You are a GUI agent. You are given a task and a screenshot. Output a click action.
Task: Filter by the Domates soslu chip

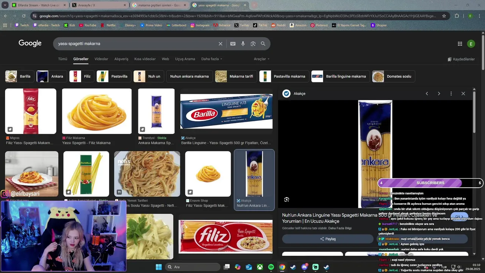(x=393, y=76)
